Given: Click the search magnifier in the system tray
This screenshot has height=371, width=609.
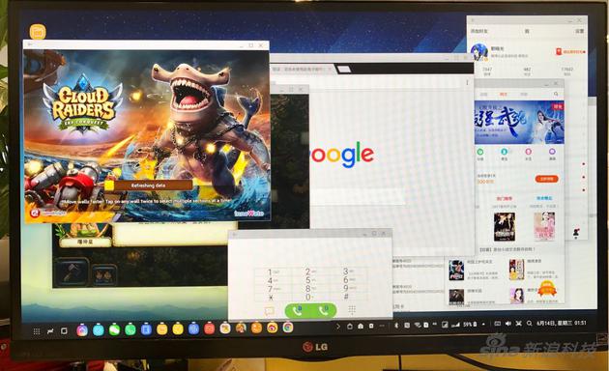Looking at the screenshot, I should pyautogui.click(x=530, y=324).
